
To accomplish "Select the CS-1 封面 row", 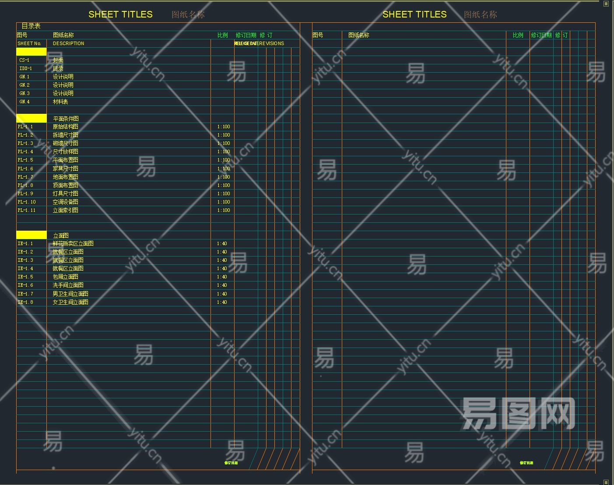I will pos(158,60).
